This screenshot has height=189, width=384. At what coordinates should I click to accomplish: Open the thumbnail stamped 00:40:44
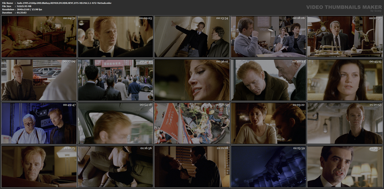click(268, 80)
